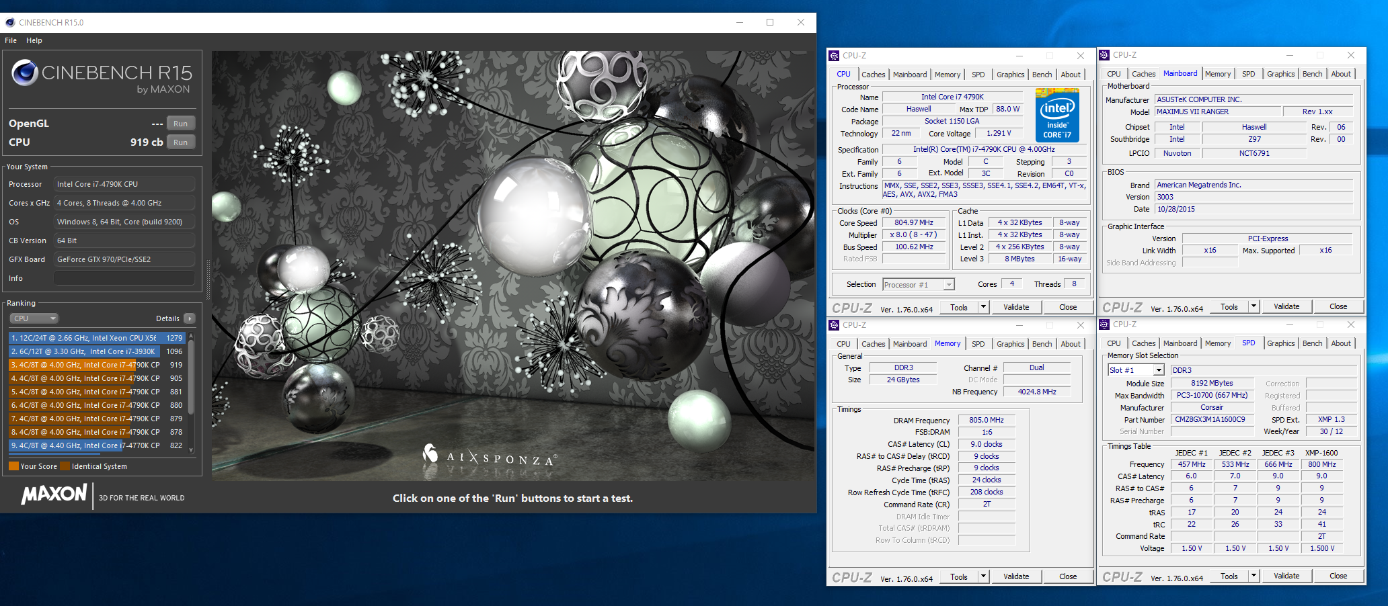Viewport: 1388px width, 606px height.
Task: Select ranking row 2 Core i7-3930K 1096
Action: click(97, 351)
